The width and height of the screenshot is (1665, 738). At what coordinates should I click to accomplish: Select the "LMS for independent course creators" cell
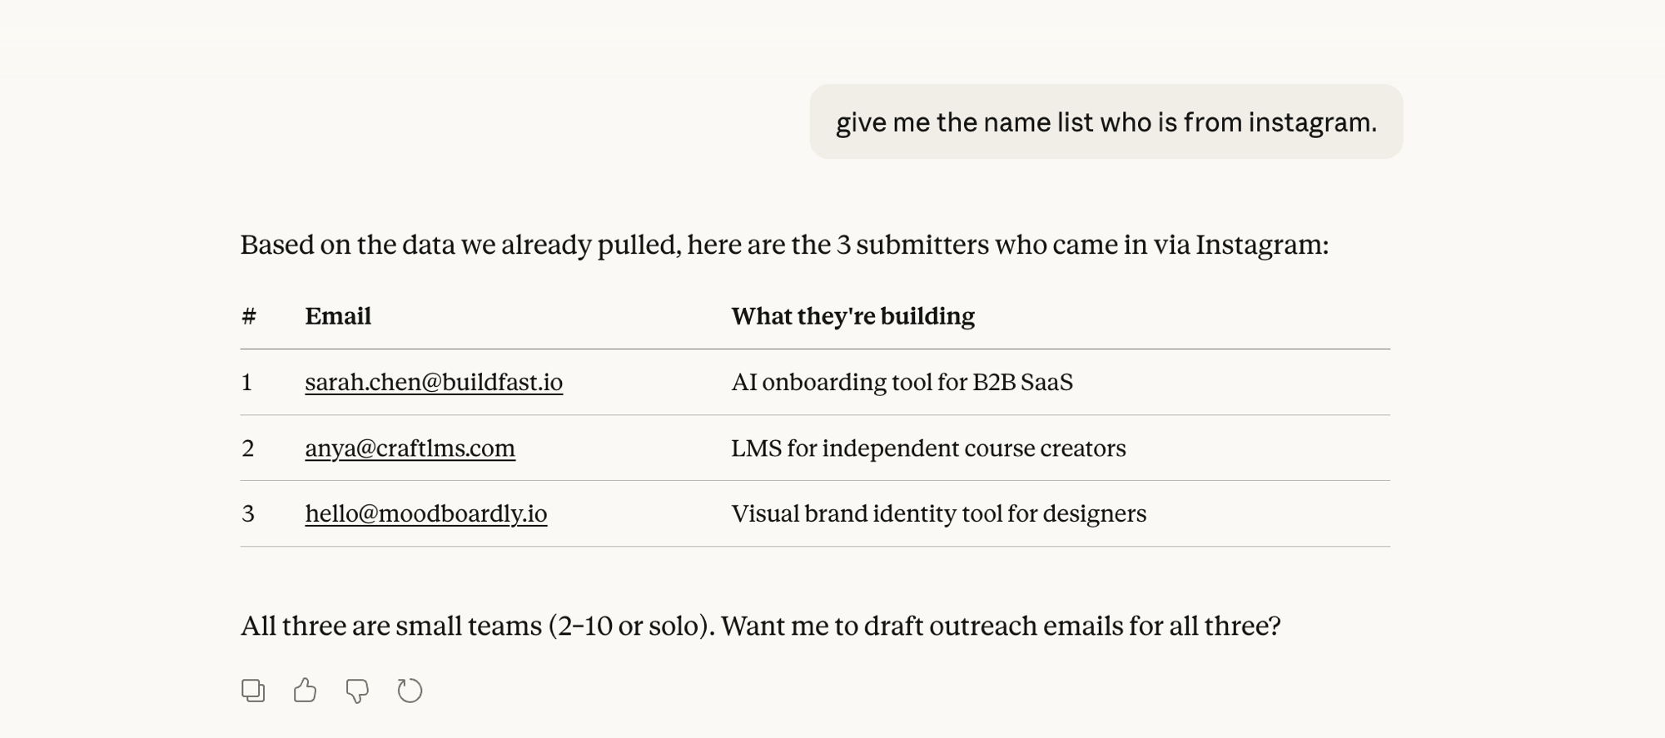tap(928, 448)
